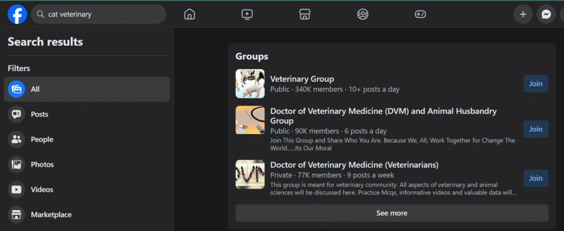Open the Home feed icon
This screenshot has height=231, width=564.
tap(189, 14)
